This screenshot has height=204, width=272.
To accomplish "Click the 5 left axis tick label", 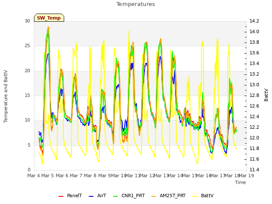I will click(29, 145).
